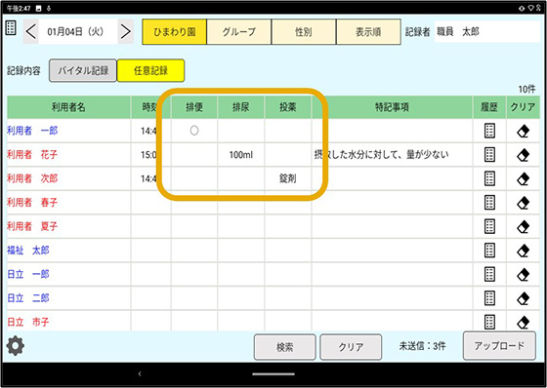Select 投薬 value 錠剤 for 利用者 次郎

click(288, 178)
